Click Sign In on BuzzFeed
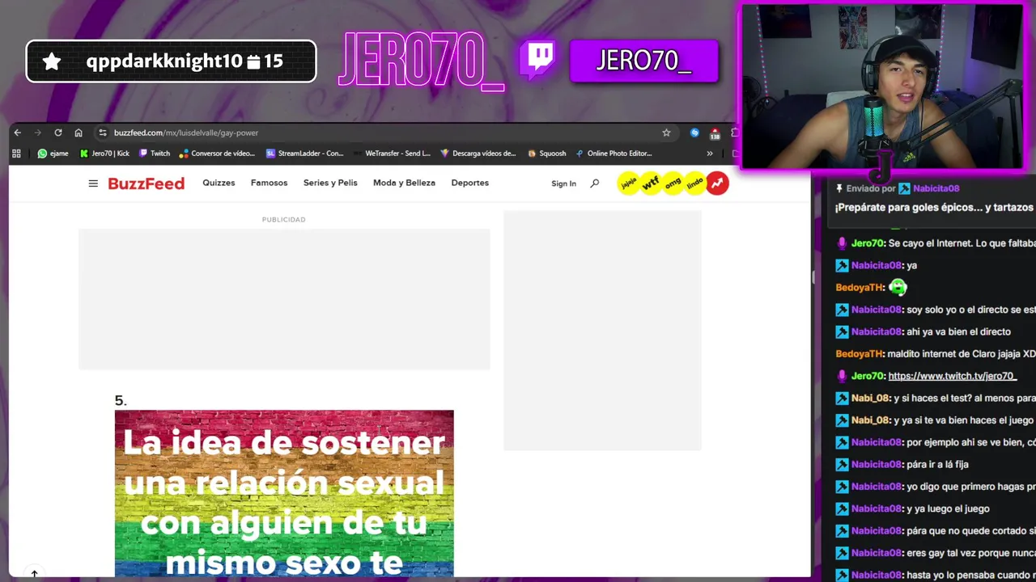 point(564,183)
